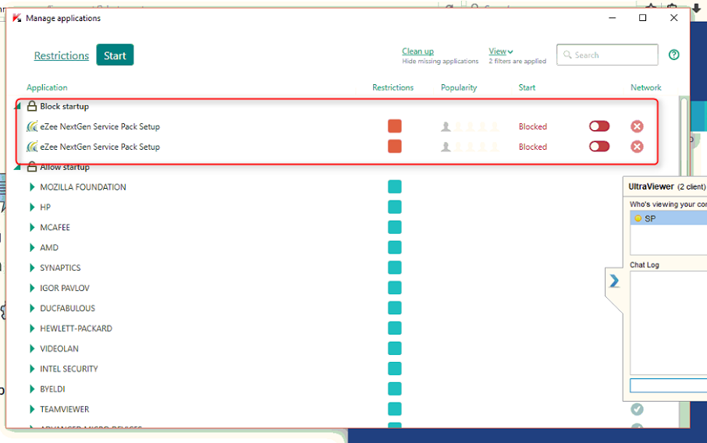This screenshot has height=443, width=707.
Task: Click the Kaspersky logo in title bar
Action: pyautogui.click(x=16, y=18)
